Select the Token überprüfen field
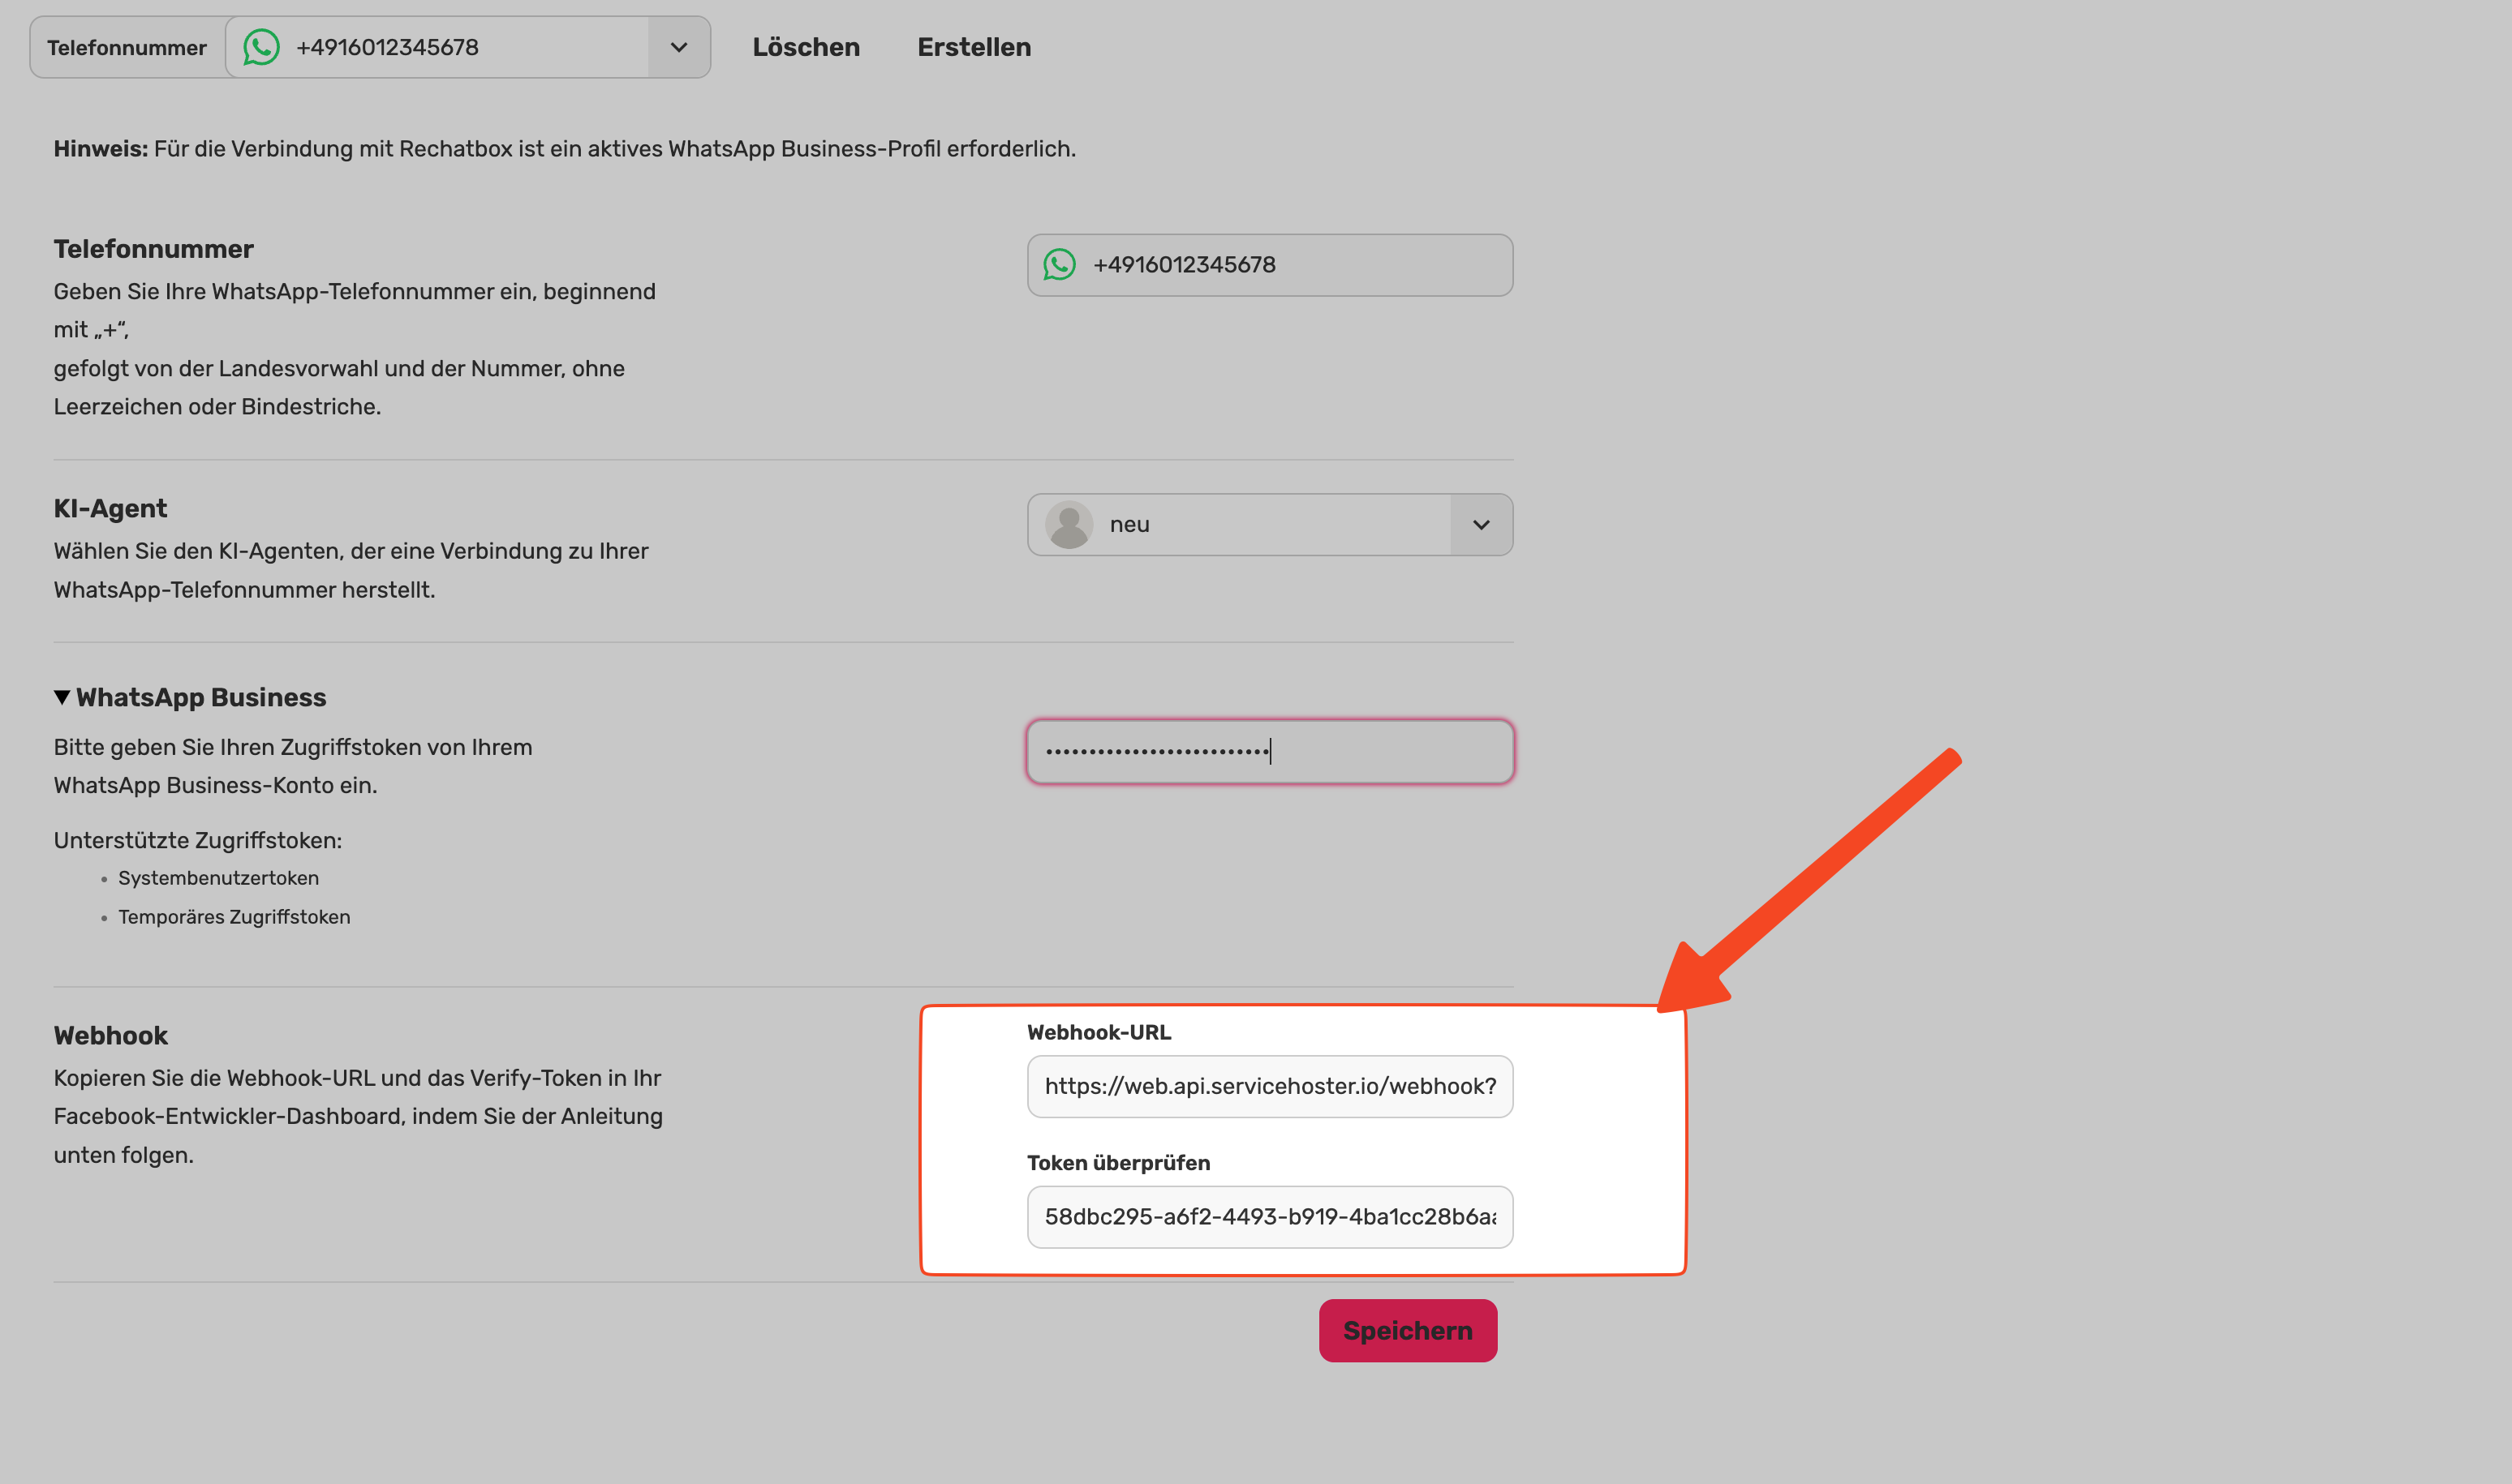2512x1484 pixels. point(1270,1217)
